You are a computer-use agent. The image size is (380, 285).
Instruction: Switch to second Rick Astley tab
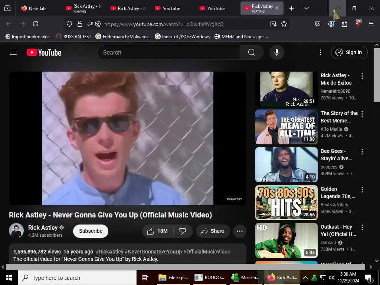[128, 8]
